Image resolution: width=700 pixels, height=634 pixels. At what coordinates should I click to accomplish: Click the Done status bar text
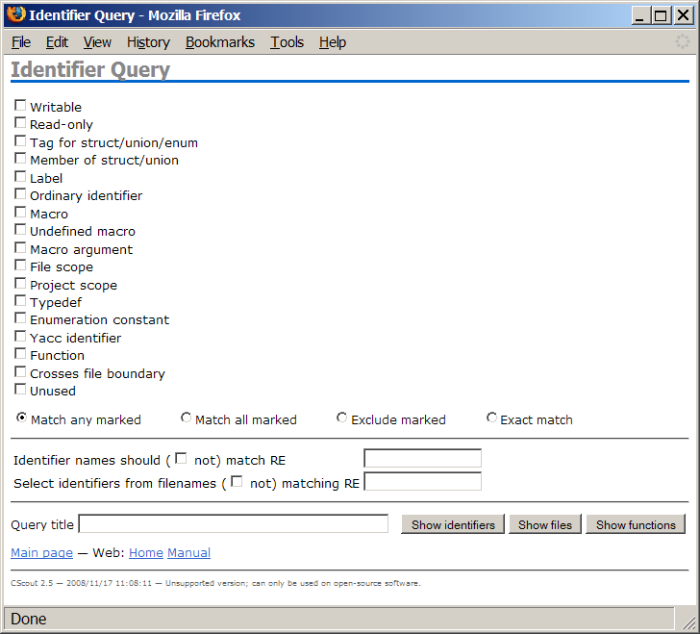pyautogui.click(x=29, y=619)
